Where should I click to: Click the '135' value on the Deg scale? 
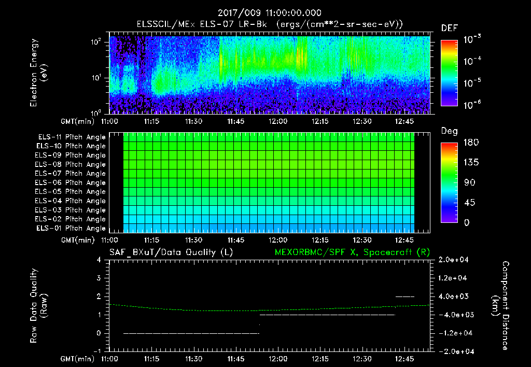pyautogui.click(x=471, y=163)
